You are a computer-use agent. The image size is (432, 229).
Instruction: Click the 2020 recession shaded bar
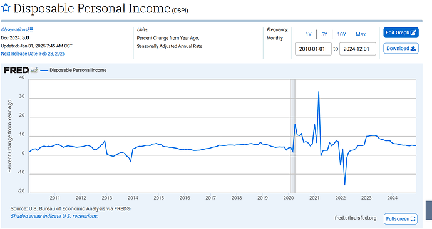292,136
